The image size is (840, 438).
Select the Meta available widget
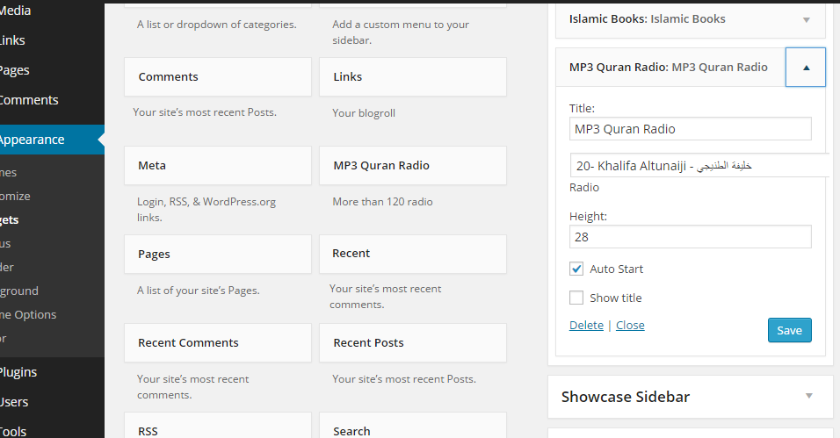(x=218, y=165)
